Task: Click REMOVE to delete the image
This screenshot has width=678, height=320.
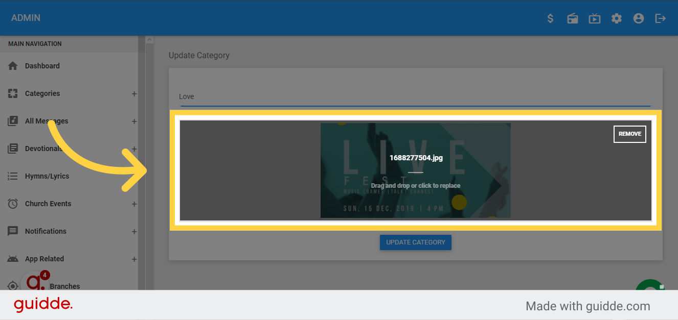Action: tap(629, 134)
